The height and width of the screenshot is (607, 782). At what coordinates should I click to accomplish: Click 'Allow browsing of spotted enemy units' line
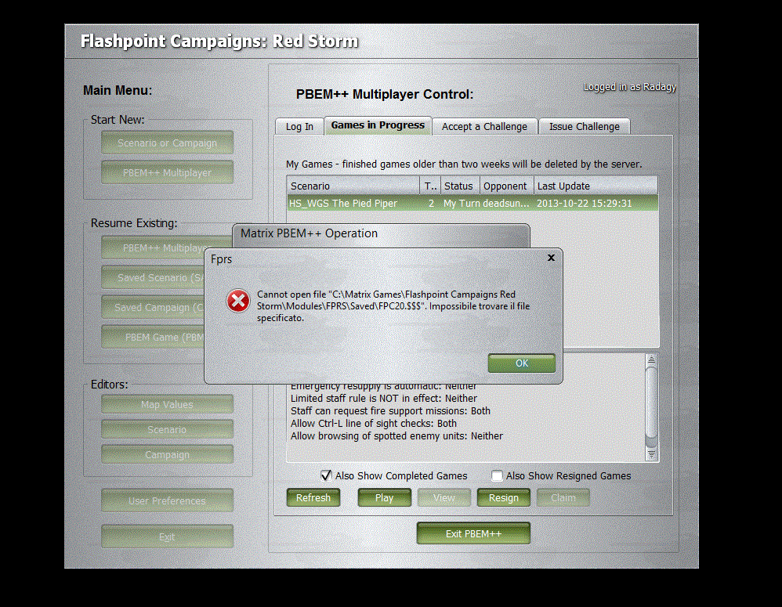[x=396, y=436]
